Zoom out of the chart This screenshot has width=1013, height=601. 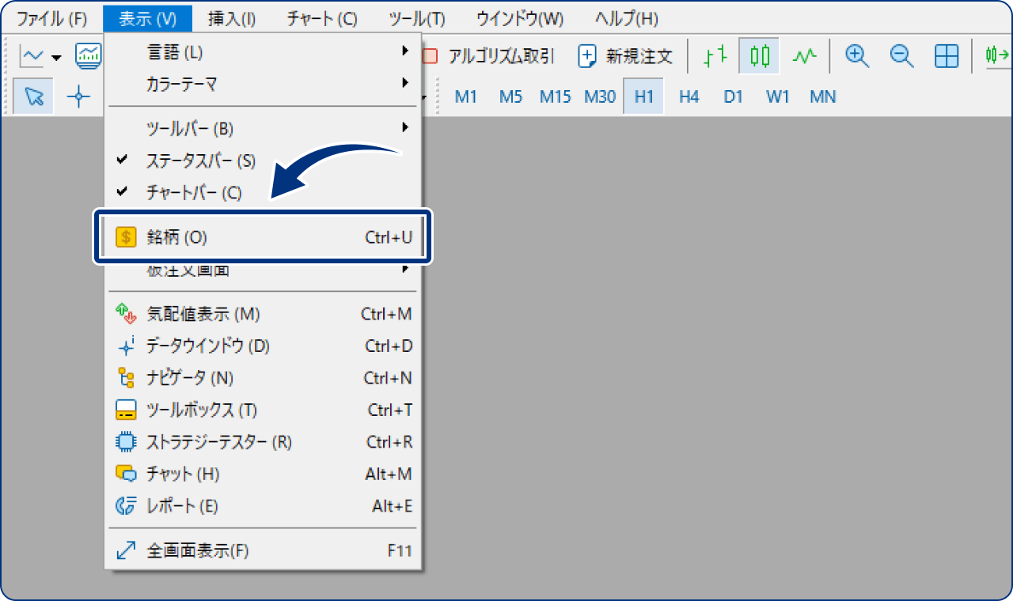pos(901,56)
